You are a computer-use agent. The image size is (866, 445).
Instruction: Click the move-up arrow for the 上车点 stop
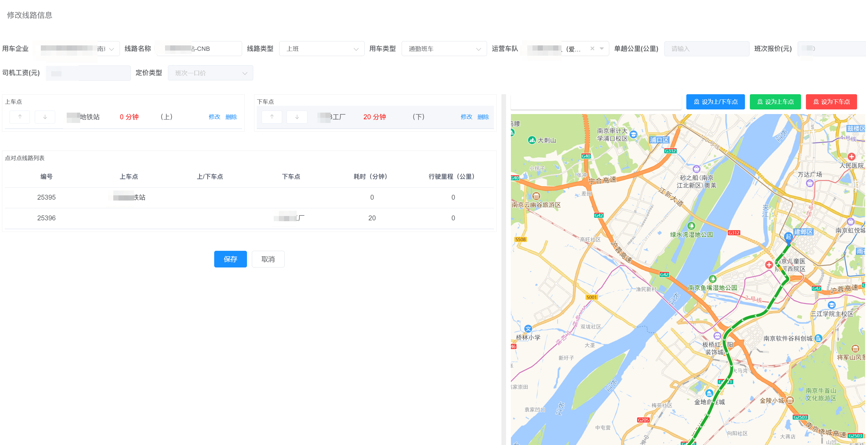(x=20, y=117)
